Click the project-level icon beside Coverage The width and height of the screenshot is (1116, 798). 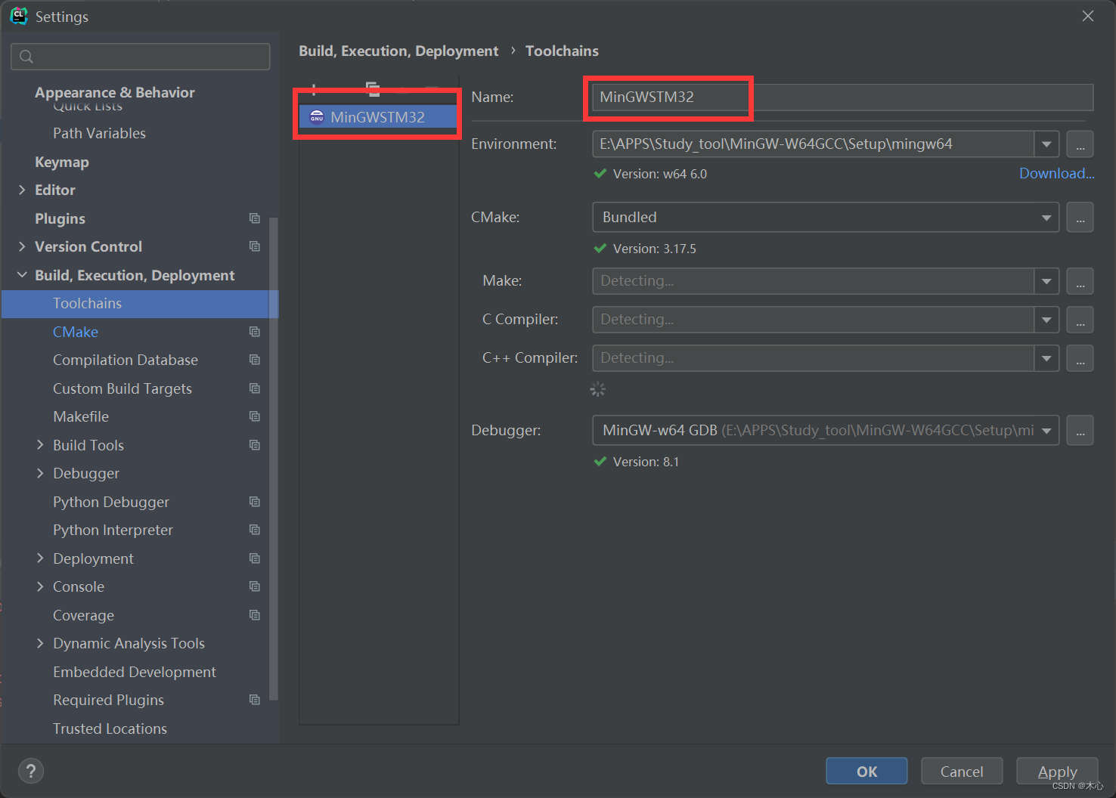pyautogui.click(x=255, y=615)
